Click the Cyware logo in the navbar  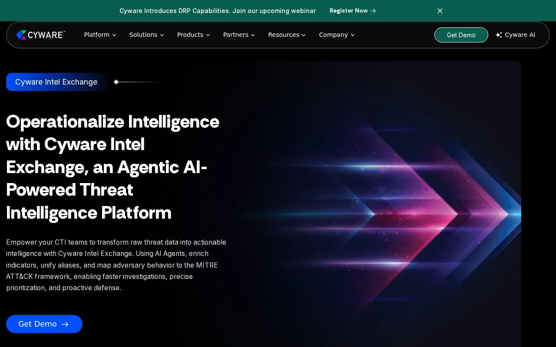(x=41, y=35)
